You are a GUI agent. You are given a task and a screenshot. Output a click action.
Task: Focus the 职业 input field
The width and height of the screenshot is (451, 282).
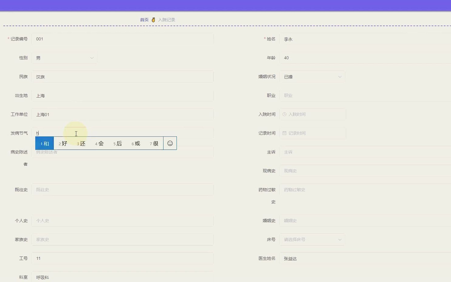(x=365, y=95)
